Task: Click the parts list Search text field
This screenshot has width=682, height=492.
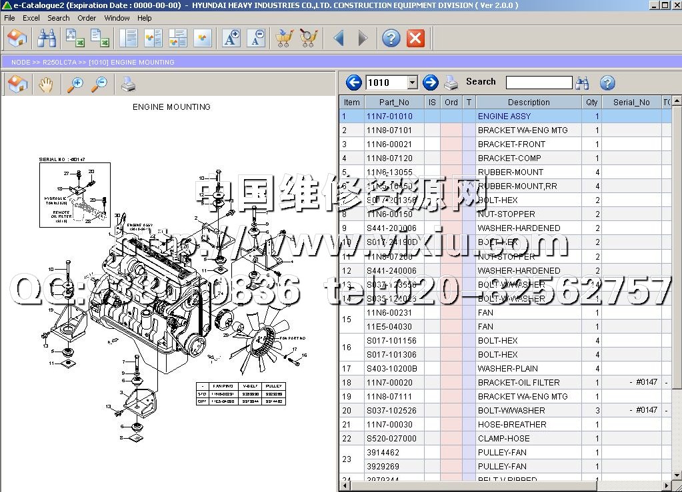Action: coord(539,83)
